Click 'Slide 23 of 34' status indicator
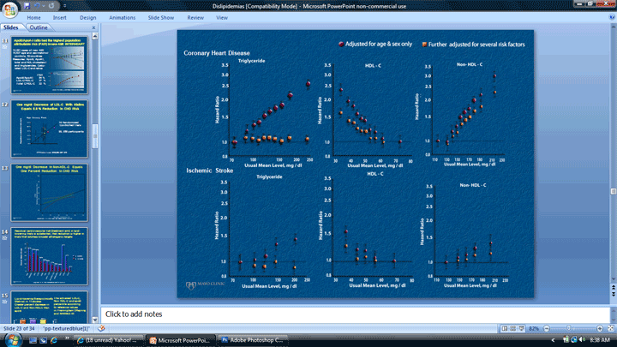617x347 pixels. pyautogui.click(x=19, y=328)
